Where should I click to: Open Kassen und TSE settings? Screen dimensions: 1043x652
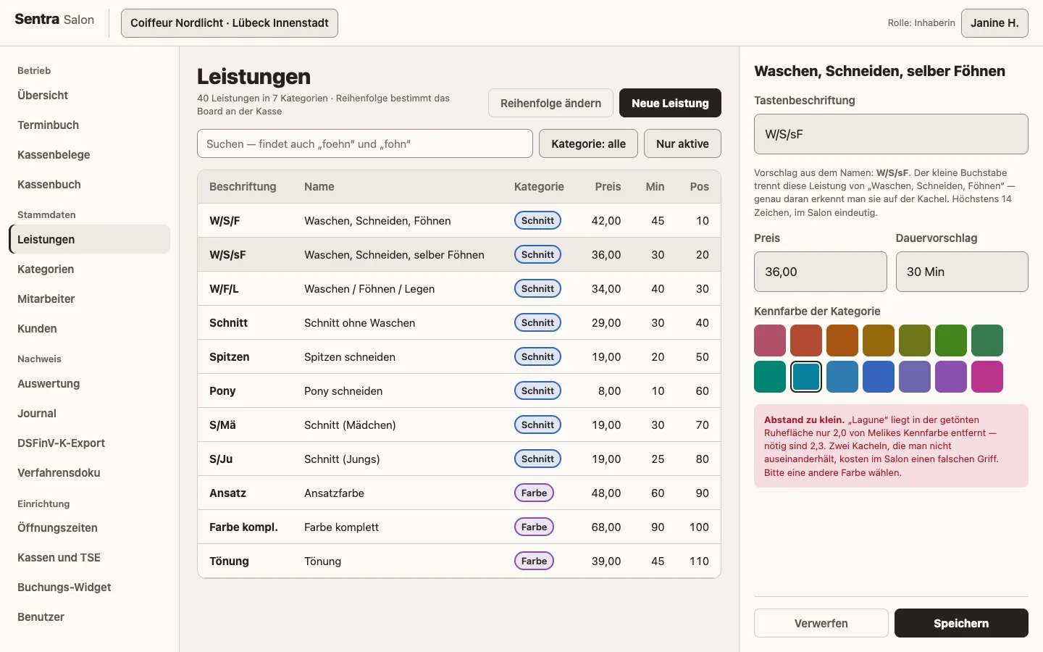[x=89, y=558]
